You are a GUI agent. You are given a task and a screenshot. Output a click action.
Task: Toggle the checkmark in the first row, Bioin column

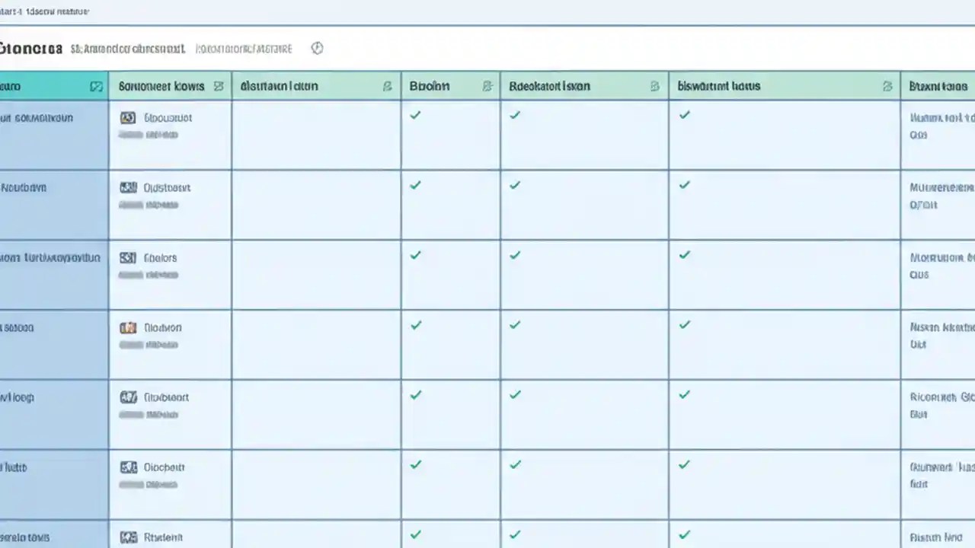pyautogui.click(x=415, y=116)
